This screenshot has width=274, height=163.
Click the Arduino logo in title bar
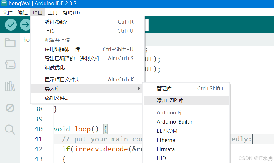coord(4,3)
